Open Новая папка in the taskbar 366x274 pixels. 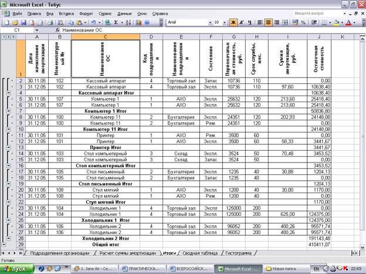coord(279,269)
